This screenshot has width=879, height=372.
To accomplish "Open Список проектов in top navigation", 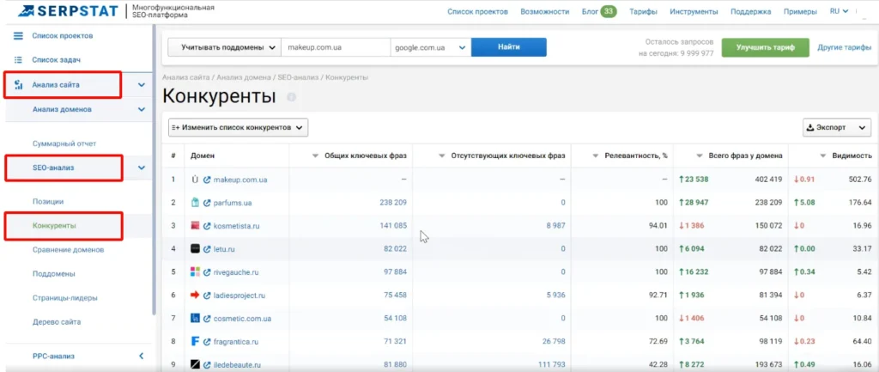I will pos(477,11).
